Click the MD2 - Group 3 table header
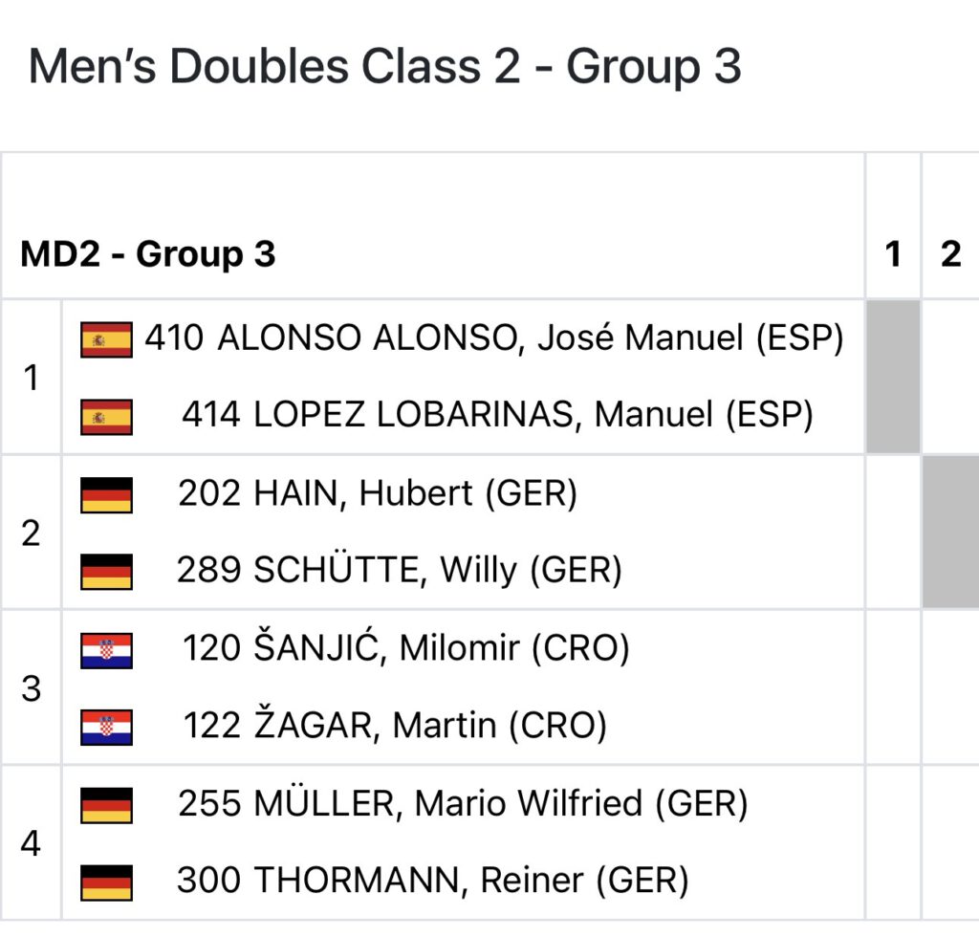Viewport: 979px width, 937px height. 148,254
